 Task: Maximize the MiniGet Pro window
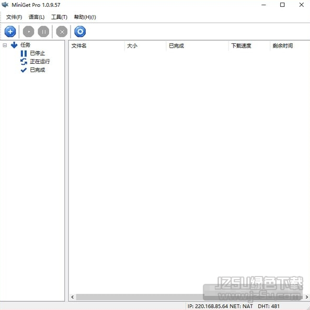click(x=282, y=5)
